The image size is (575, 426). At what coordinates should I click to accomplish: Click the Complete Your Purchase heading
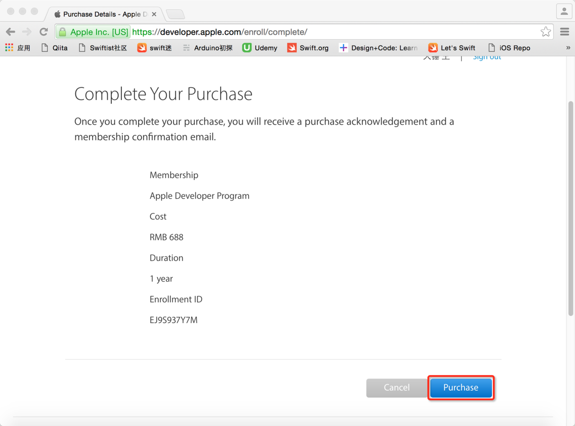(163, 94)
